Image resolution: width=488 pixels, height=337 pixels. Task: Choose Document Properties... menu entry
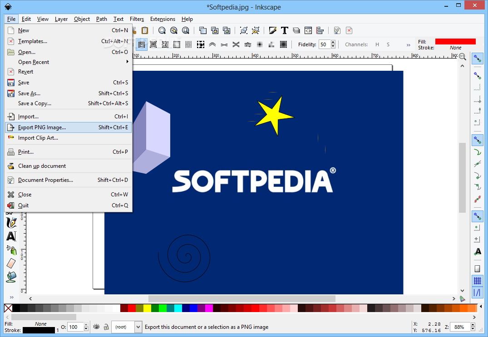(x=68, y=180)
